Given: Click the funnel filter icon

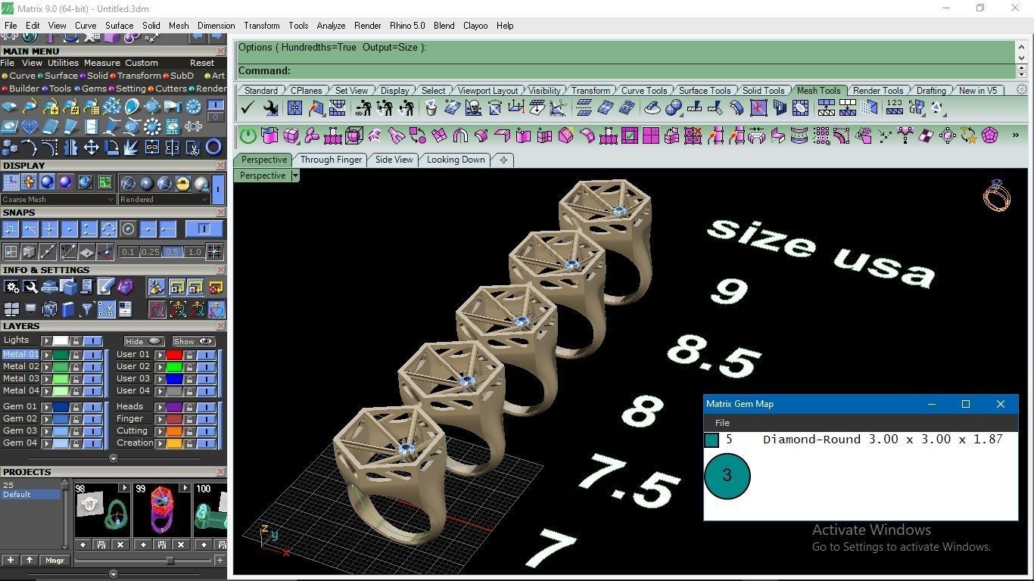Looking at the screenshot, I should tap(87, 309).
